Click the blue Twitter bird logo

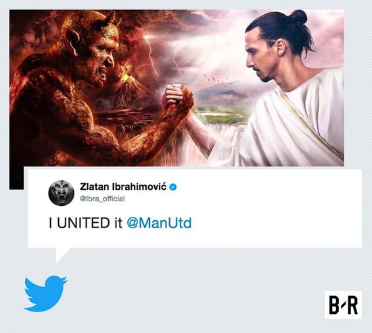[x=45, y=293]
